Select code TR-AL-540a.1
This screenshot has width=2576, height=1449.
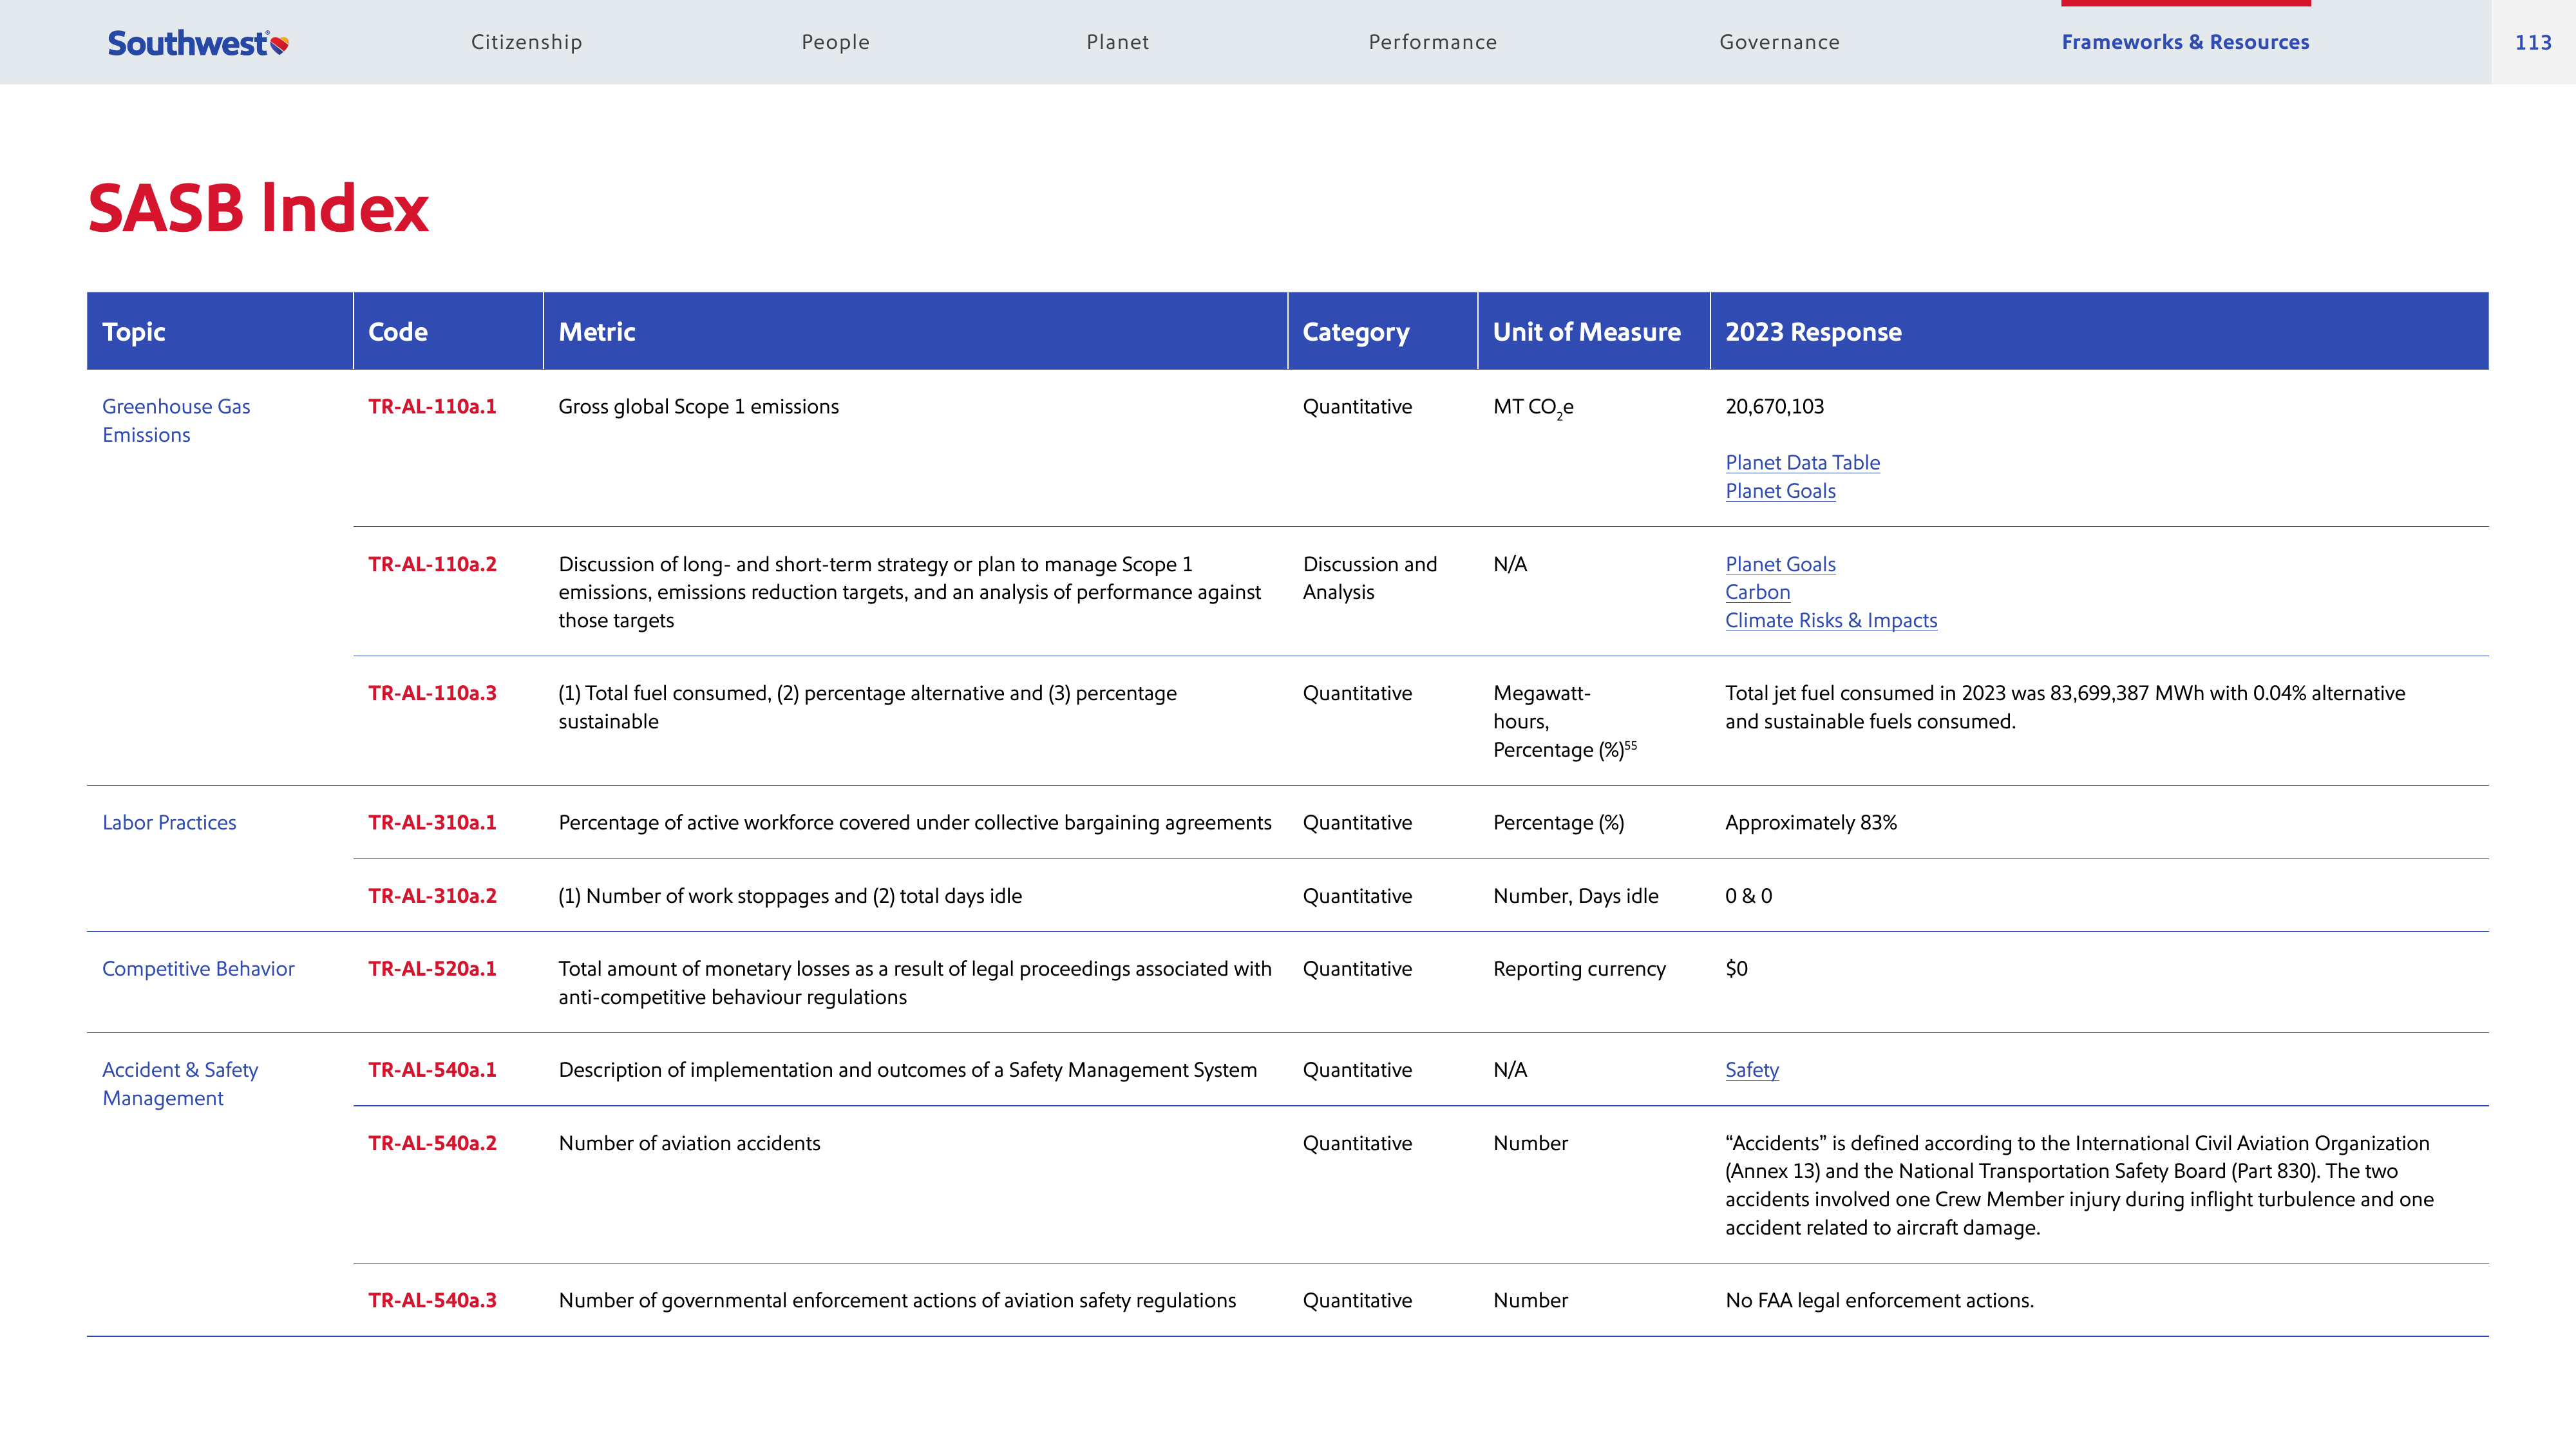[432, 1069]
